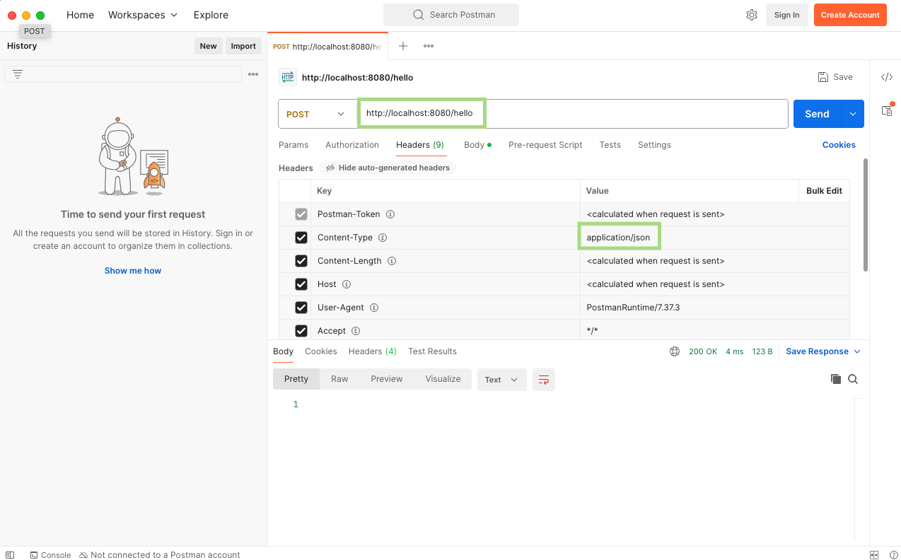This screenshot has height=560, width=901.
Task: Open the Text format dropdown
Action: (501, 380)
